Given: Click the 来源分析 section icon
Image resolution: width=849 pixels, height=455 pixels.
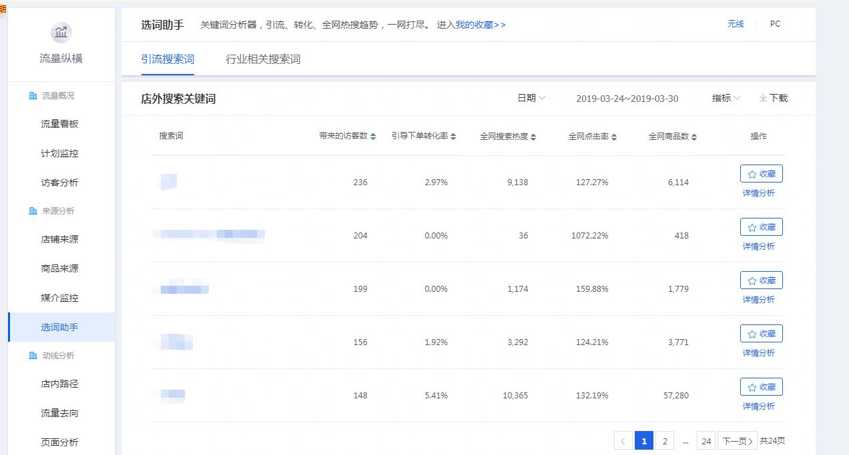Looking at the screenshot, I should [x=33, y=211].
